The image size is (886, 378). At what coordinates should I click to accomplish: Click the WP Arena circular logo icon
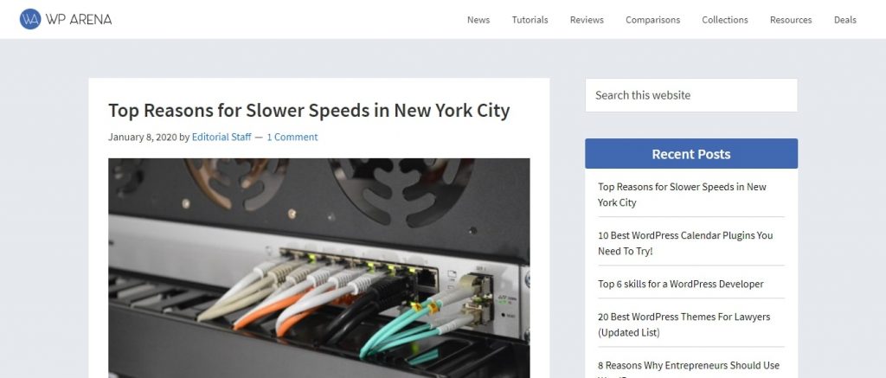[30, 19]
